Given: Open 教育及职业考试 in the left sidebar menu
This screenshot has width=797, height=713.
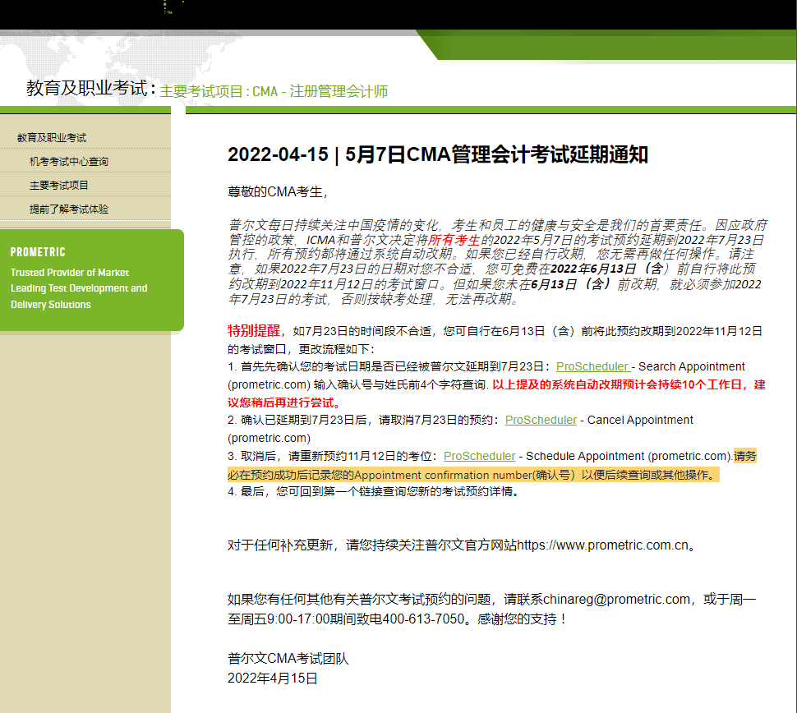Looking at the screenshot, I should (x=51, y=138).
